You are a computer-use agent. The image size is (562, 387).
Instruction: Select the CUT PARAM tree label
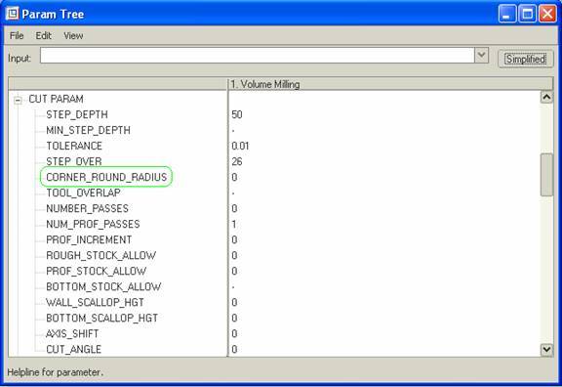(56, 99)
